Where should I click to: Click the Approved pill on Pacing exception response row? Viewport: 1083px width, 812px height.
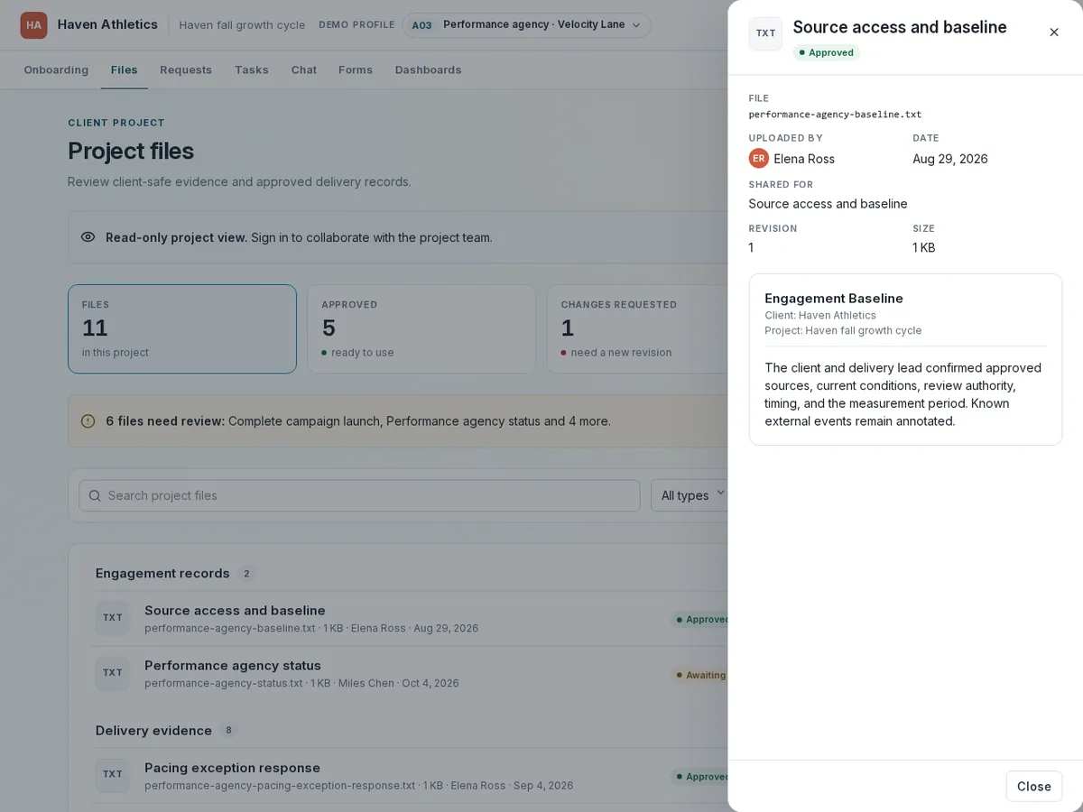pyautogui.click(x=700, y=776)
